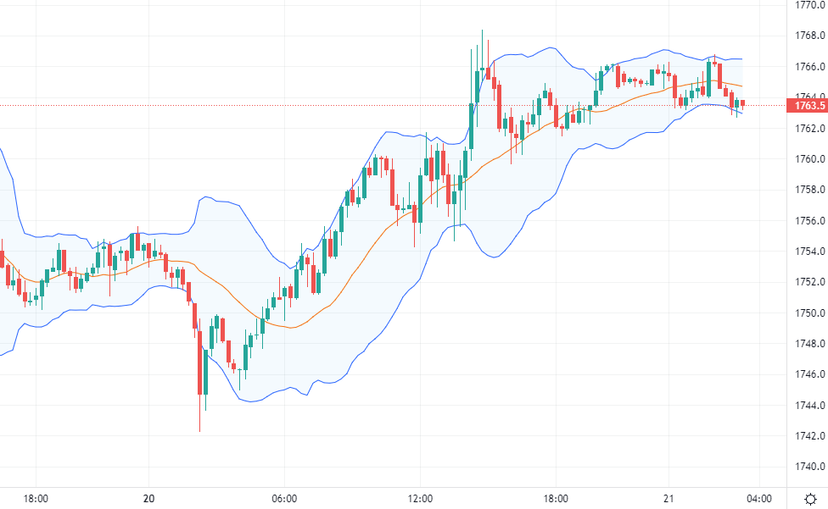The width and height of the screenshot is (828, 509).
Task: Click the 1740.0 price axis label
Action: (x=811, y=467)
